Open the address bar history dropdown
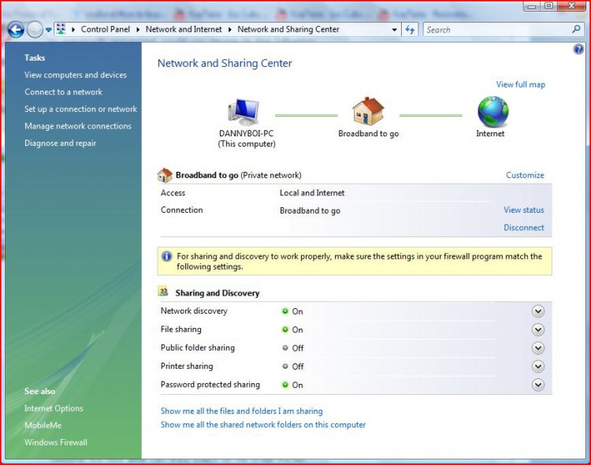The height and width of the screenshot is (465, 591). click(x=395, y=30)
